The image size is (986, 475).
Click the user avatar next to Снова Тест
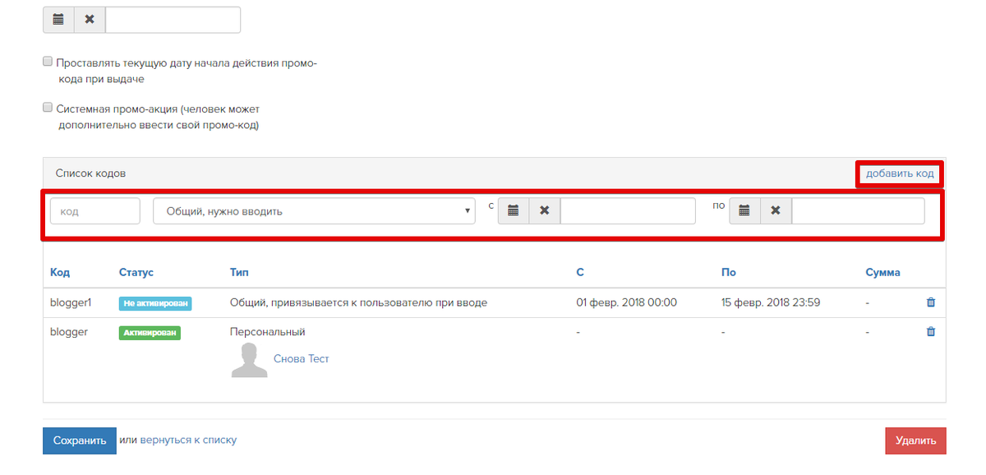(x=250, y=360)
